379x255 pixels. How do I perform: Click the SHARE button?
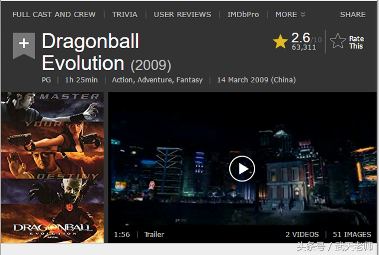tap(353, 14)
